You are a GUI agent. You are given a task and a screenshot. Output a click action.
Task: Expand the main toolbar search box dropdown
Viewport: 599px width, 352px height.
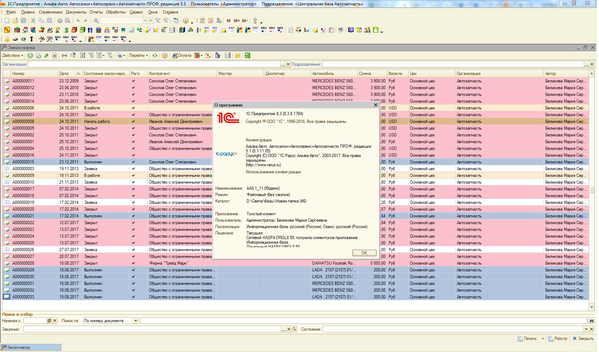(145, 21)
